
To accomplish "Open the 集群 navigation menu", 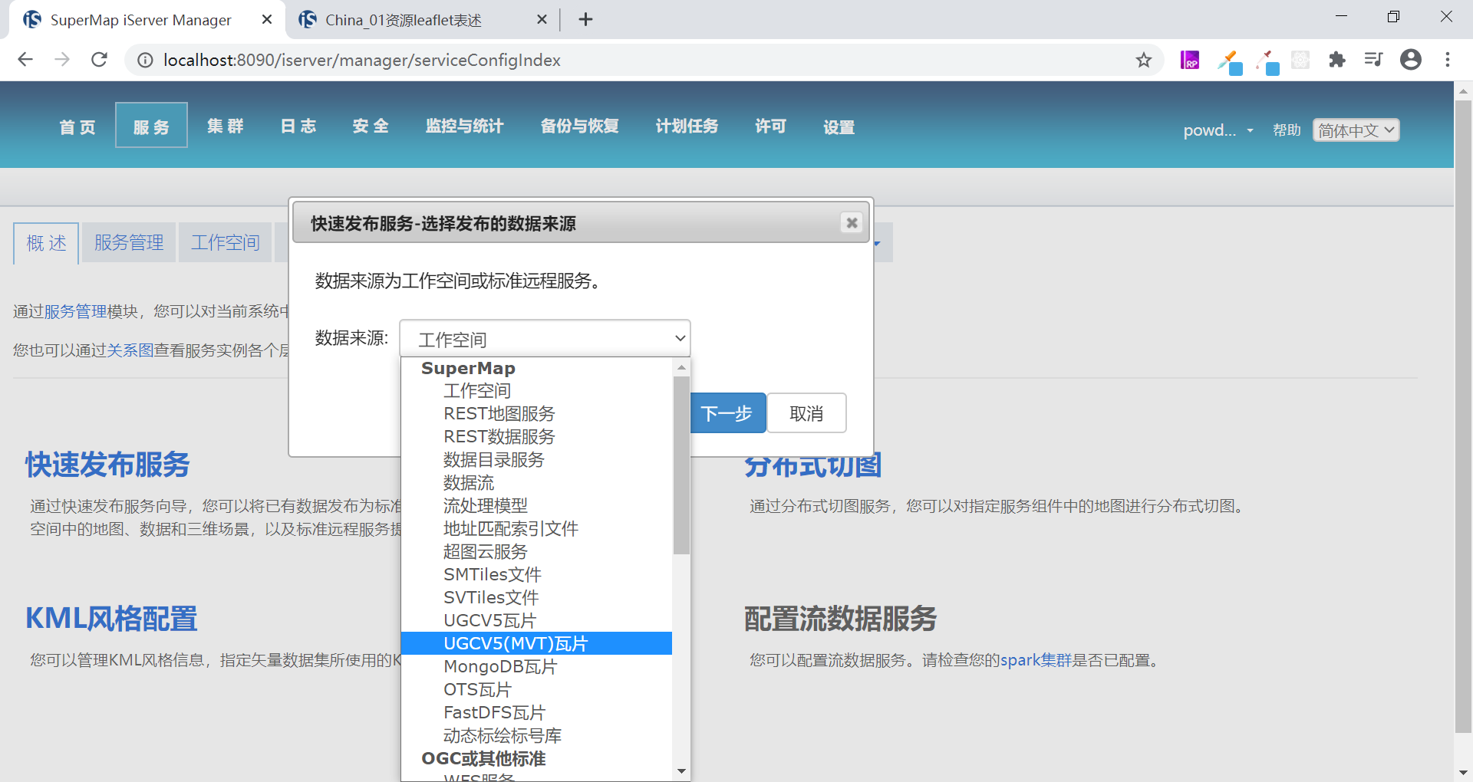I will pyautogui.click(x=225, y=126).
